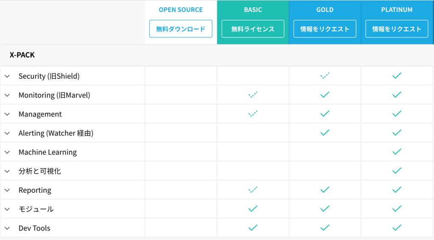Click the Dev Tools label
This screenshot has width=434, height=240.
click(34, 229)
